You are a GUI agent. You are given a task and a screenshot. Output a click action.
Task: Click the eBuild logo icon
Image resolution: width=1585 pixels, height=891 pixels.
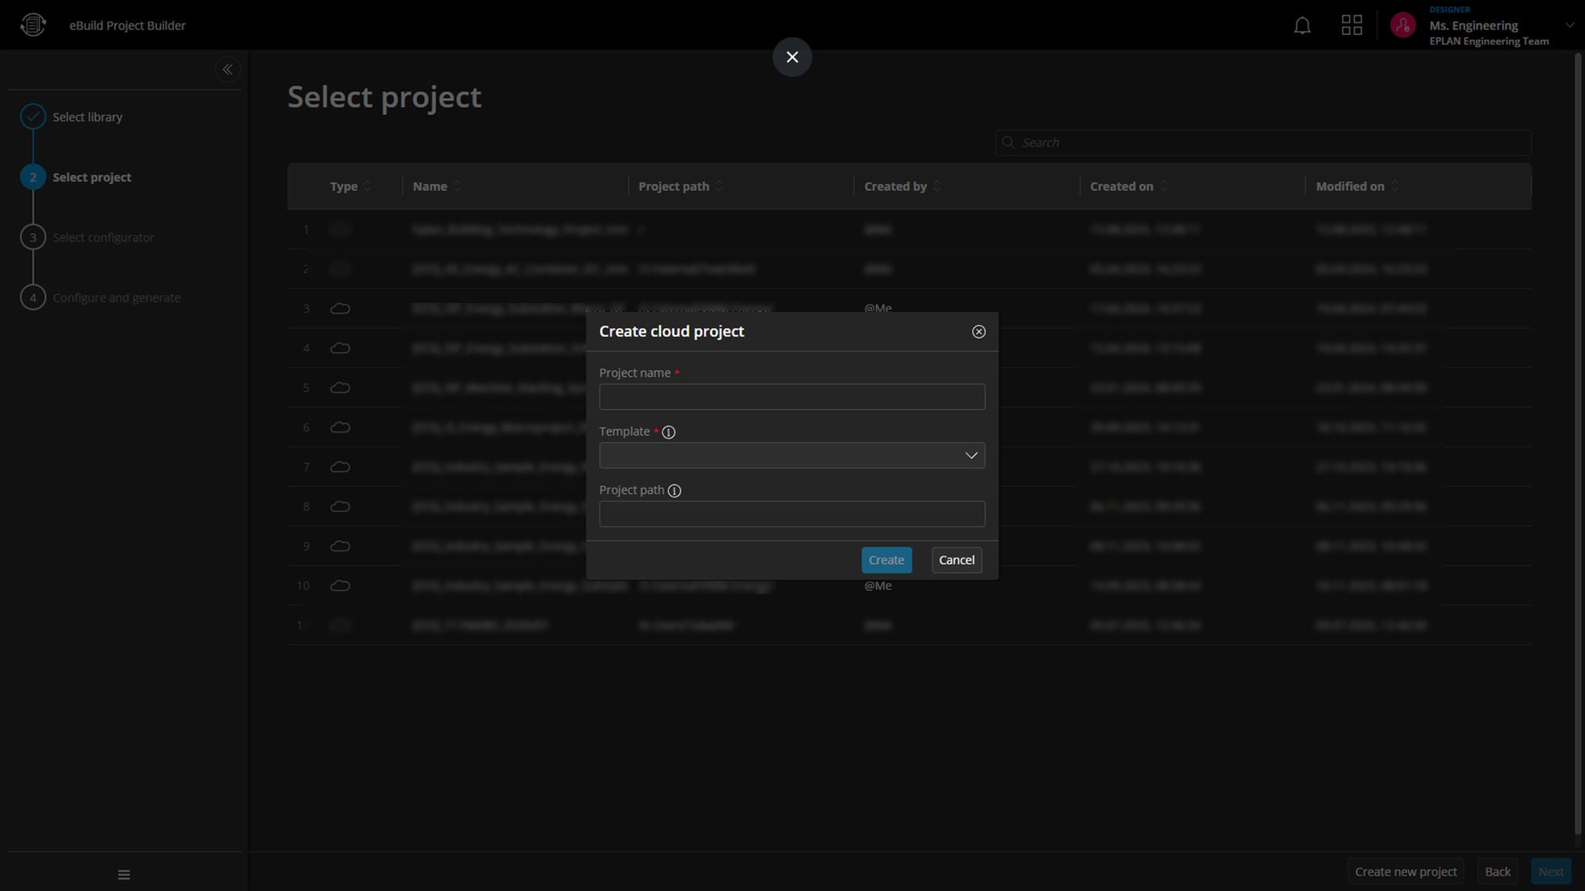(x=33, y=25)
